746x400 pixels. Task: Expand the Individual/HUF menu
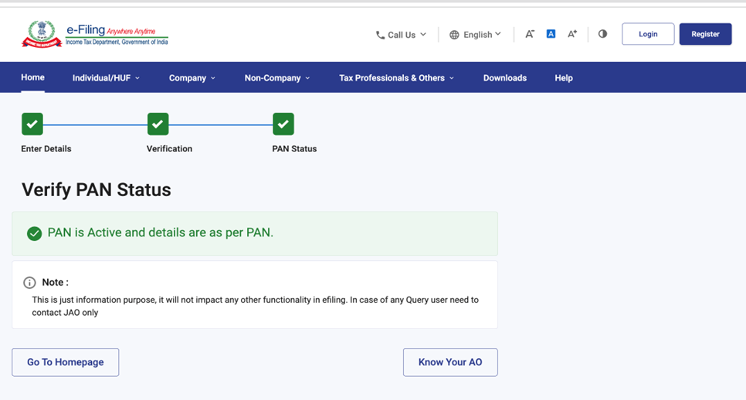pyautogui.click(x=106, y=78)
